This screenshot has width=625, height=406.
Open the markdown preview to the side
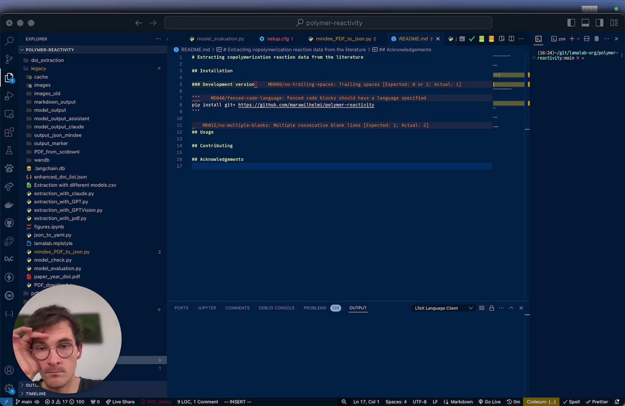501,39
